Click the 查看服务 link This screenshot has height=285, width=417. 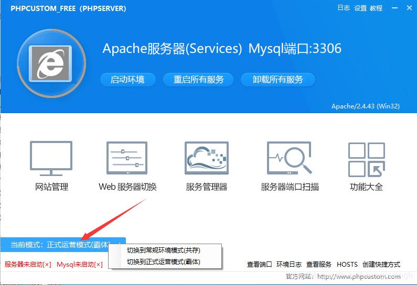pyautogui.click(x=318, y=264)
